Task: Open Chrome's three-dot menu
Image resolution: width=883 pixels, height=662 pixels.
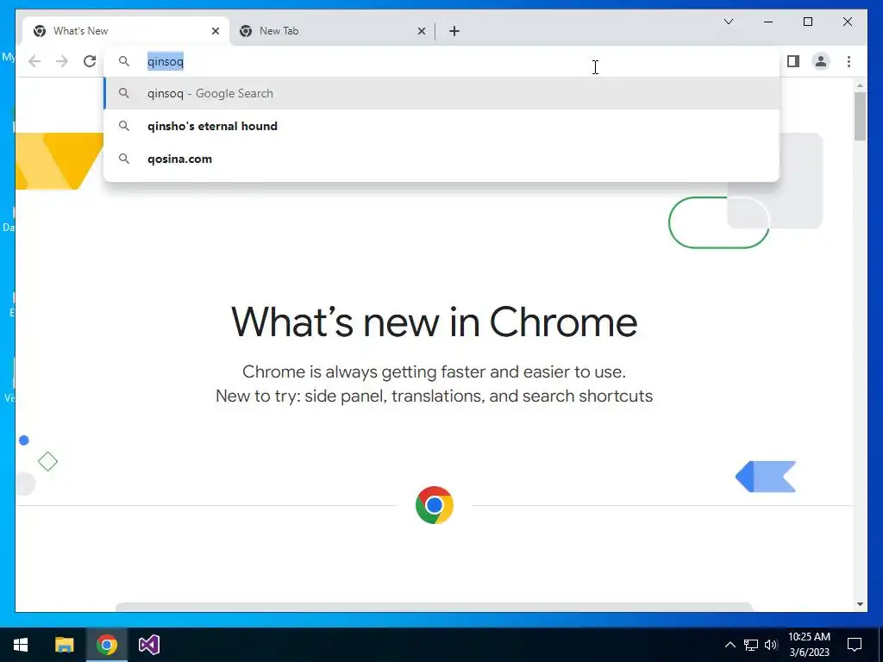Action: (x=849, y=61)
